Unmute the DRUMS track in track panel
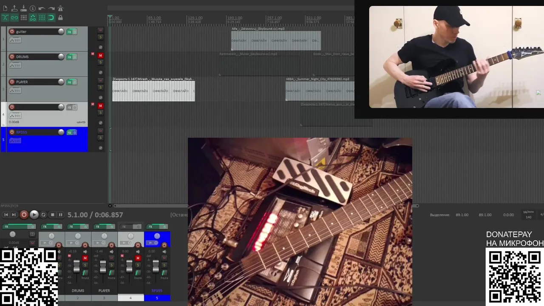This screenshot has height=306, width=544. tap(100, 55)
